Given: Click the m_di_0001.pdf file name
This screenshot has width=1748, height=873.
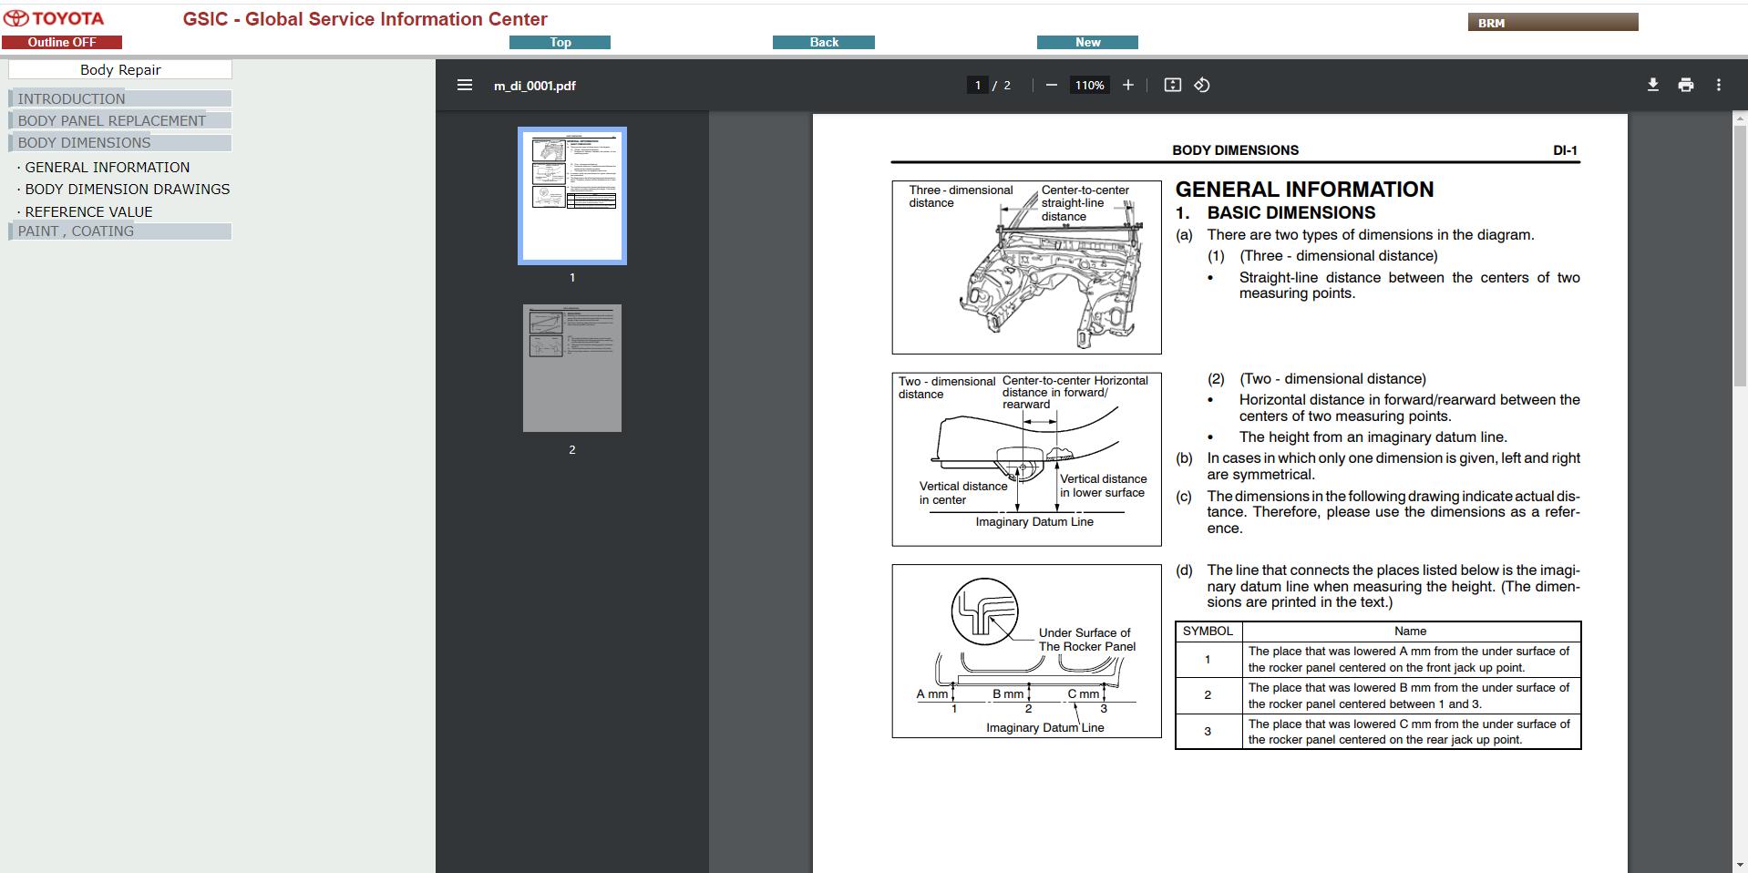Looking at the screenshot, I should click(535, 86).
